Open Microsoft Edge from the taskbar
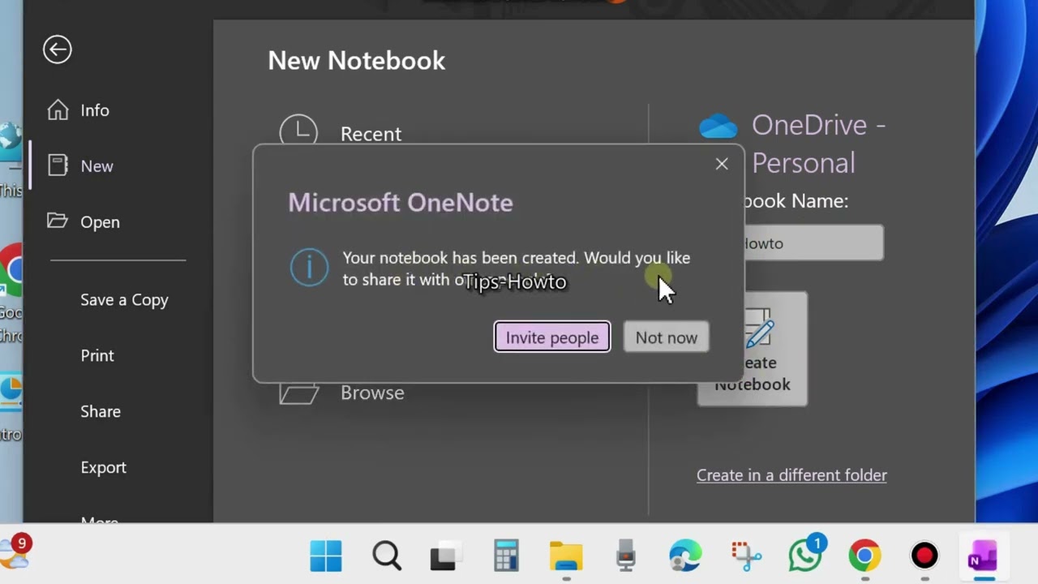The height and width of the screenshot is (584, 1038). click(685, 556)
